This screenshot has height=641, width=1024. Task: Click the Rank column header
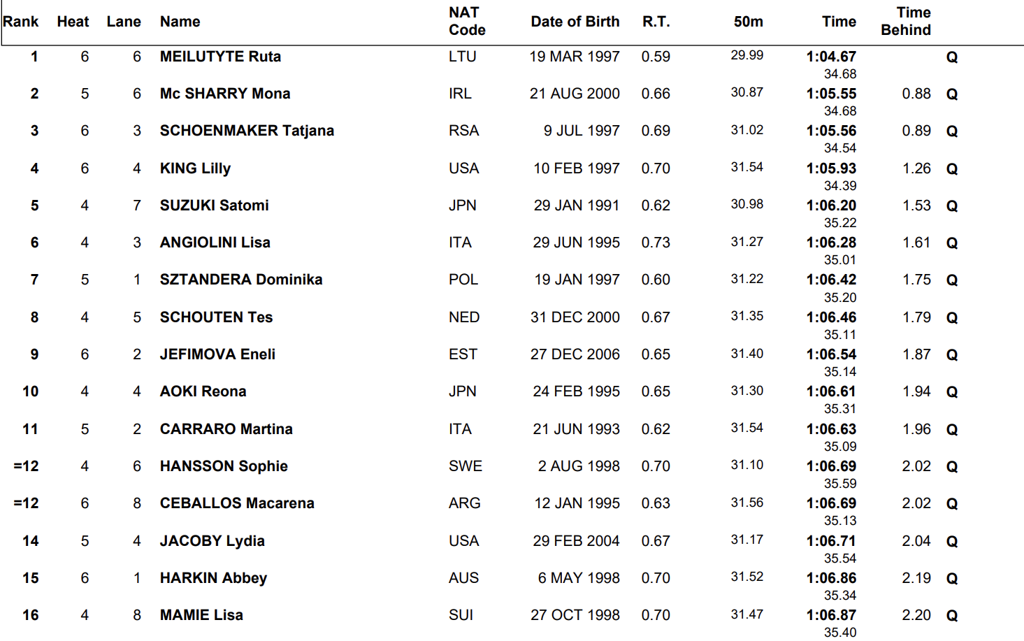21,22
